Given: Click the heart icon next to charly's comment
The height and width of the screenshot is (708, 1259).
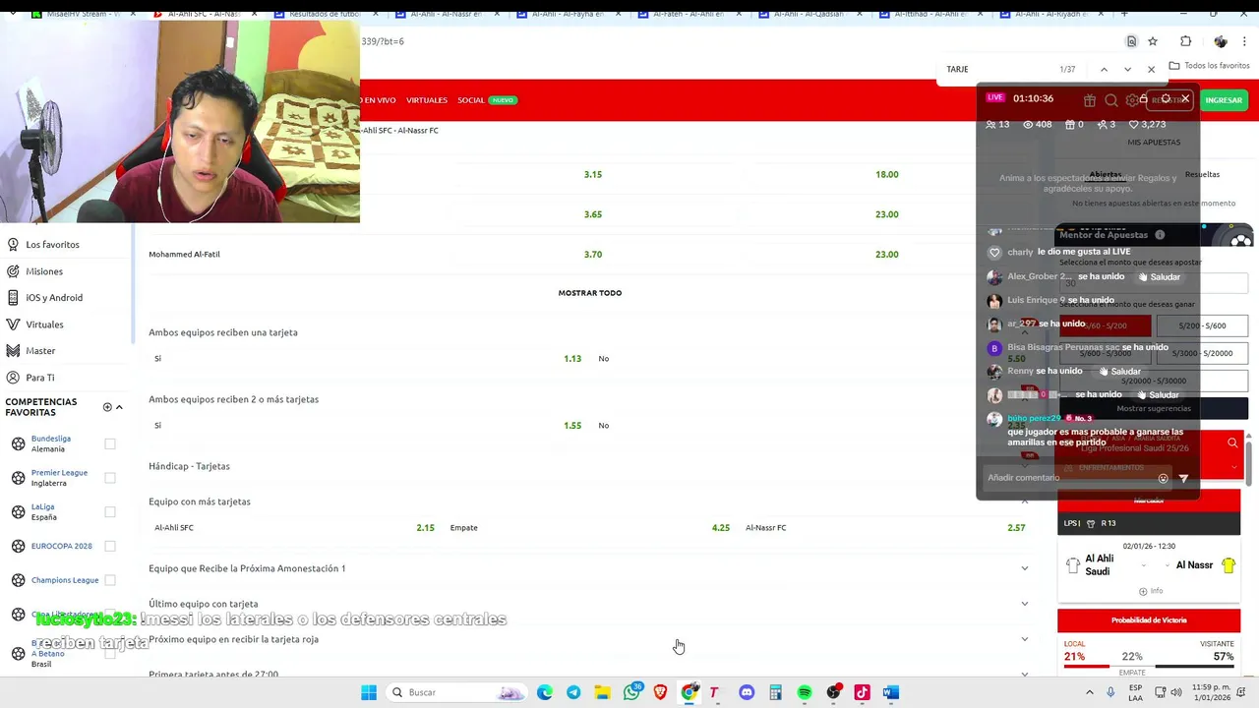Looking at the screenshot, I should pyautogui.click(x=994, y=253).
